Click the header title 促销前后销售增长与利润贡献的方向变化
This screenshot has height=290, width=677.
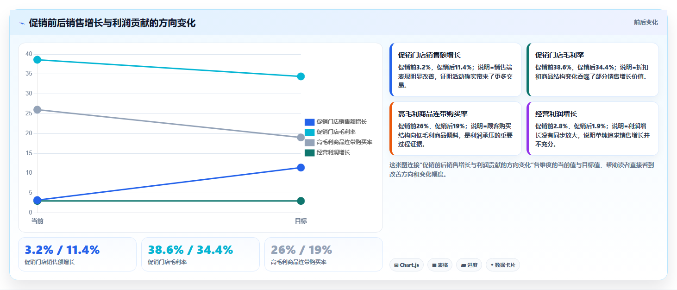[x=112, y=23]
